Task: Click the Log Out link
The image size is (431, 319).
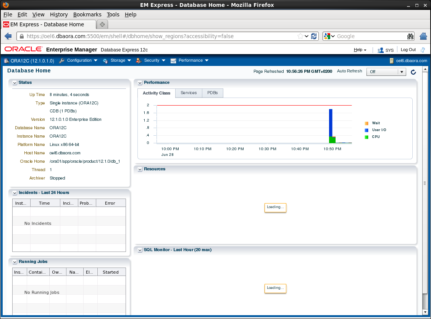Action: point(408,50)
